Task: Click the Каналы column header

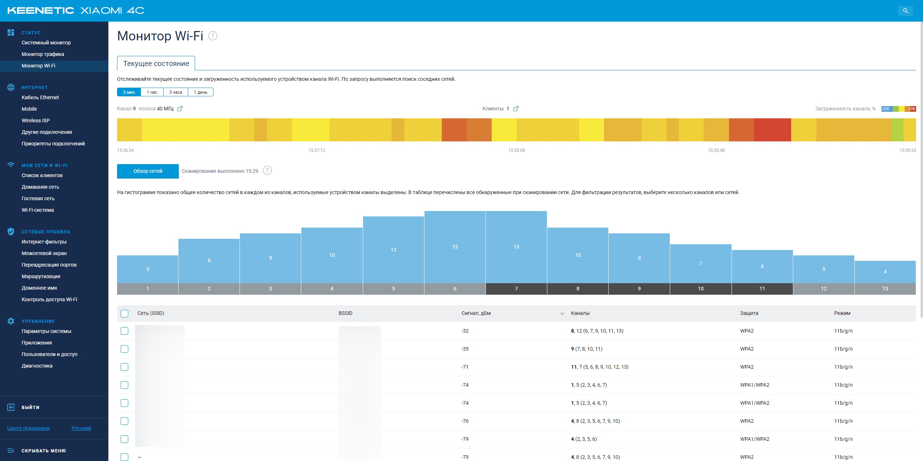Action: (x=580, y=313)
